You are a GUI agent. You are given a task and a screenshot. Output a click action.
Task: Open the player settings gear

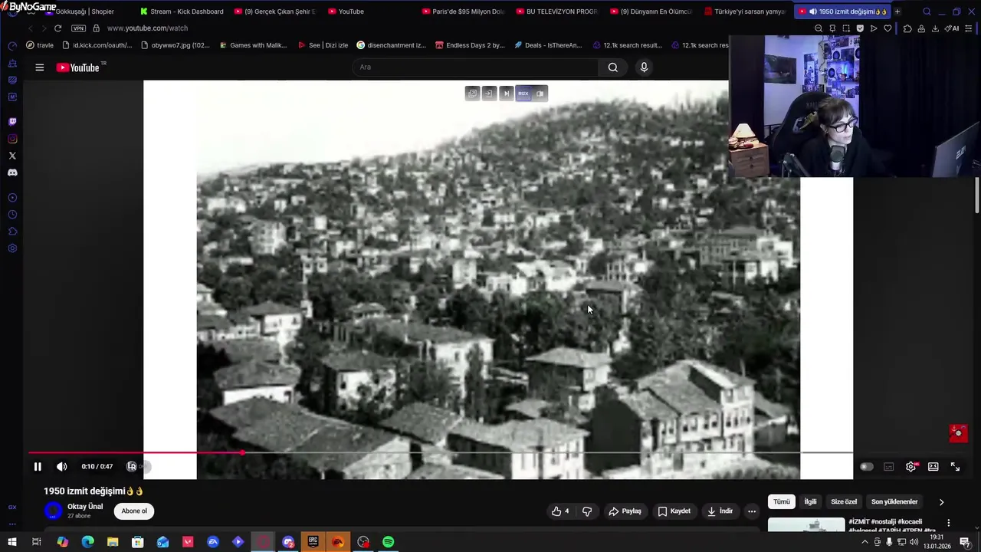[x=910, y=466]
